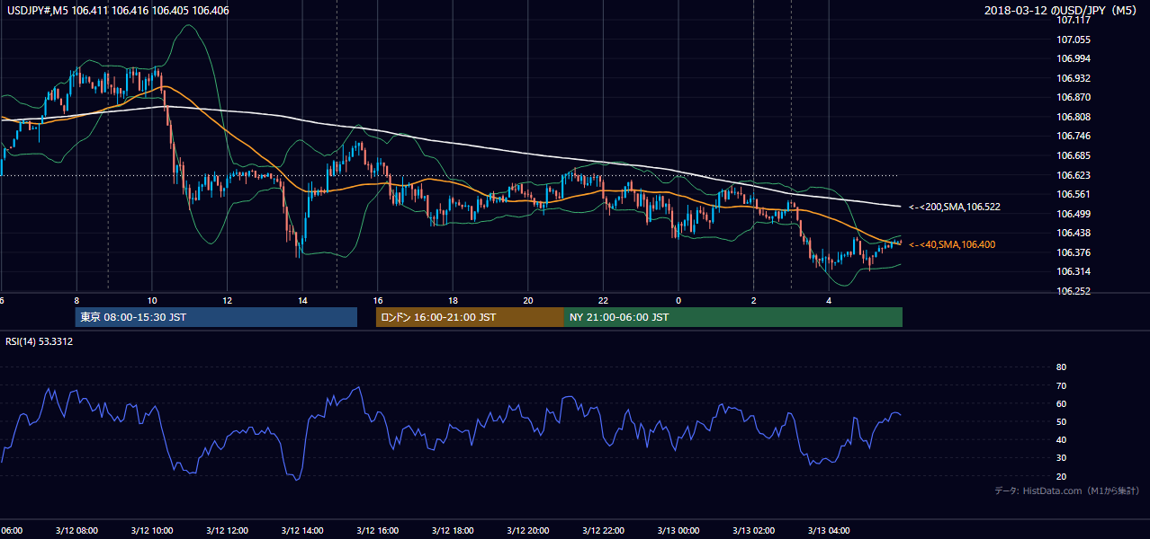Viewport: 1150px width, 539px height.
Task: Click RSI axis level 70
Action: pyautogui.click(x=1061, y=385)
